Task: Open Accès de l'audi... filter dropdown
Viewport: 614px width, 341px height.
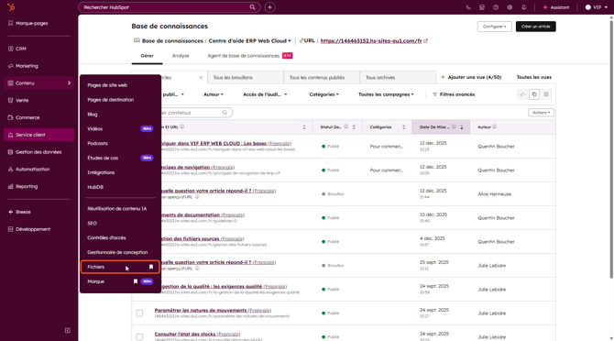Action: click(265, 94)
